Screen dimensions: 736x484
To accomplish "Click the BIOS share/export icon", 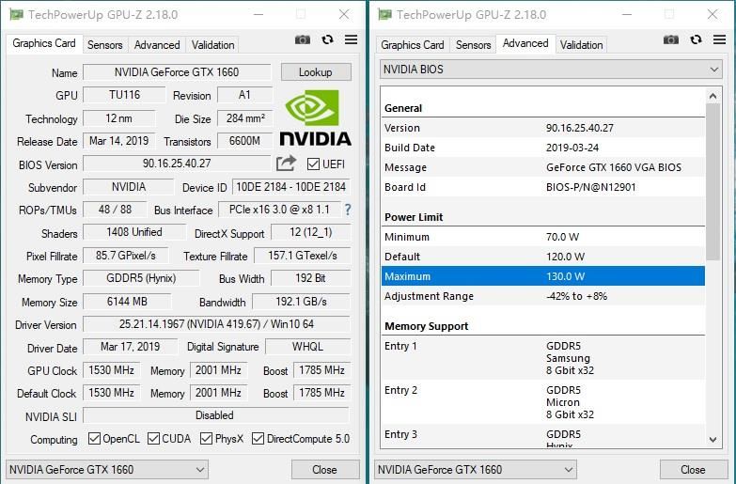I will tap(287, 164).
